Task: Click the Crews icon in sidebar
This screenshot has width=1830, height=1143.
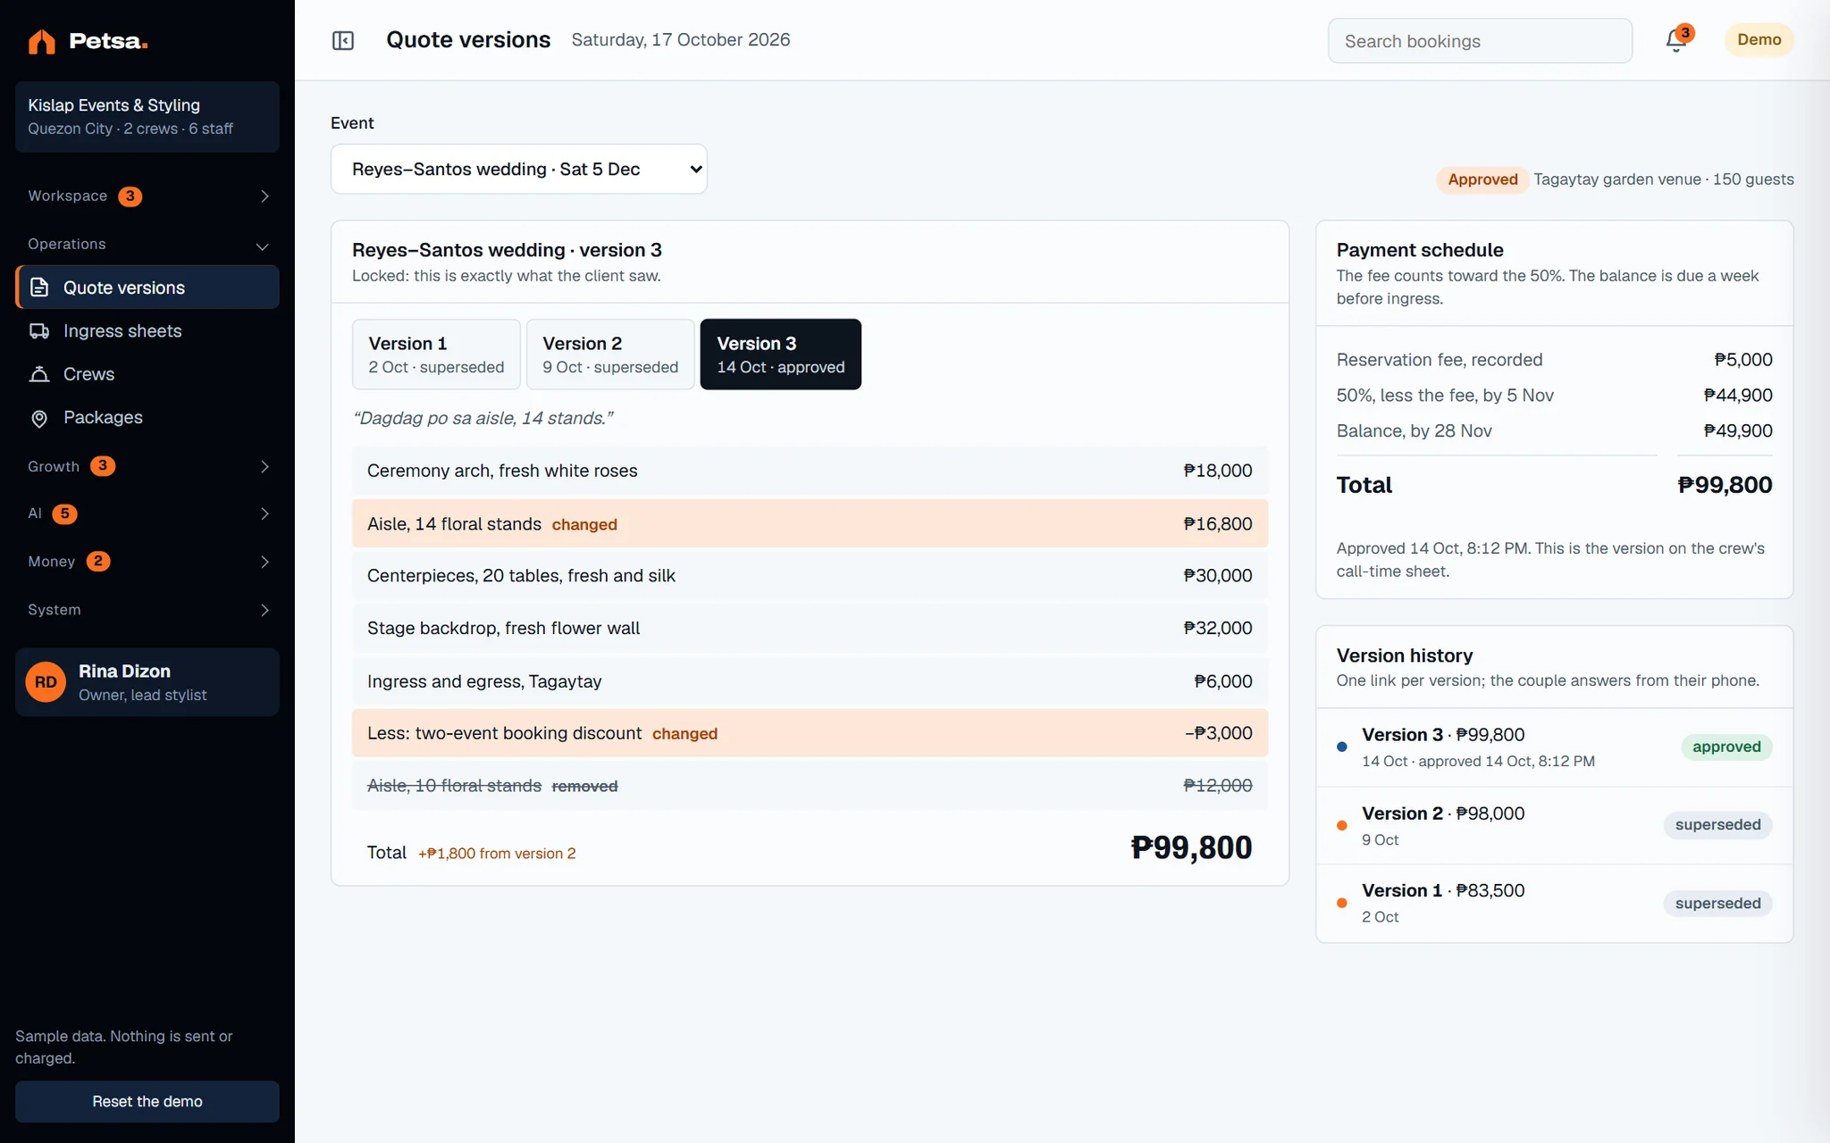Action: click(x=39, y=374)
